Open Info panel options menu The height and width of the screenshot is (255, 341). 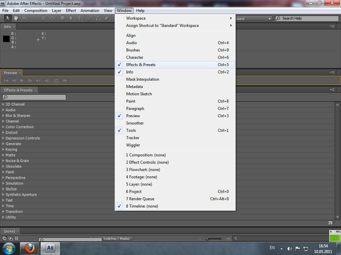(332, 26)
